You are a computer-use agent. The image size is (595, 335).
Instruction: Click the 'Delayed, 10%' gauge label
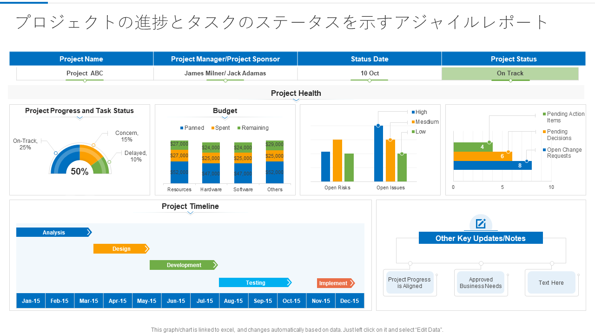coord(136,156)
